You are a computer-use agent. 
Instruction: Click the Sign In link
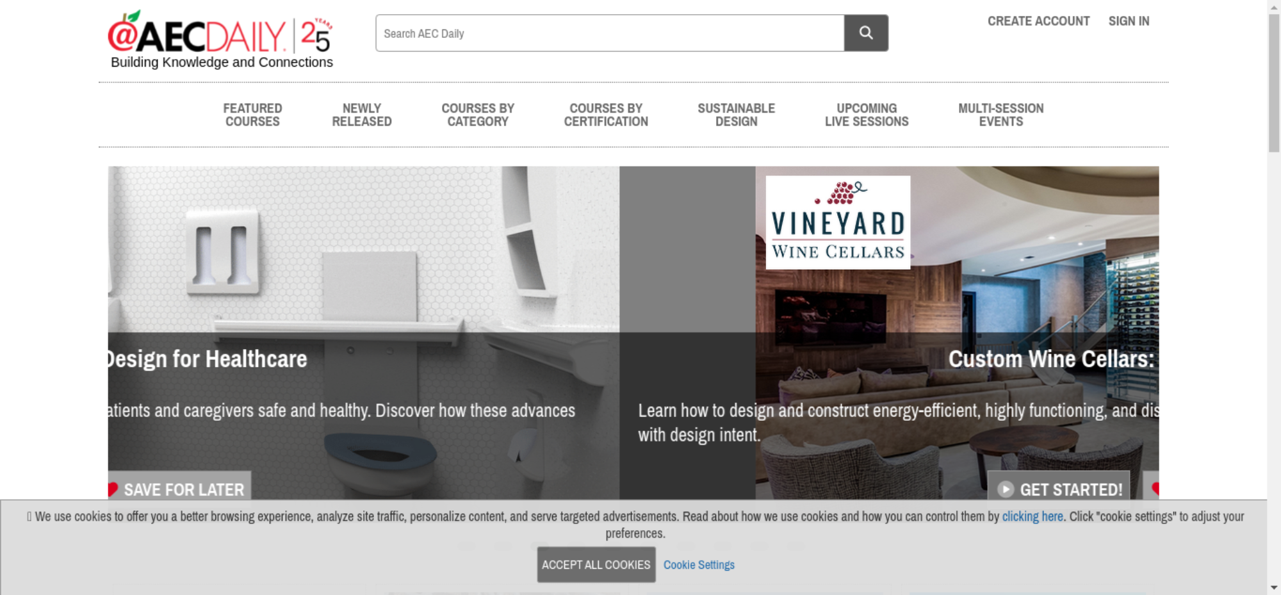pos(1129,21)
